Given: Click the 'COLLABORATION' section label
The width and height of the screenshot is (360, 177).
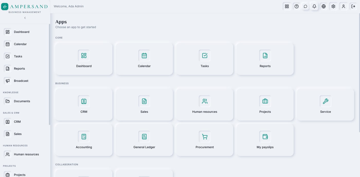Looking at the screenshot, I should coord(67,164).
